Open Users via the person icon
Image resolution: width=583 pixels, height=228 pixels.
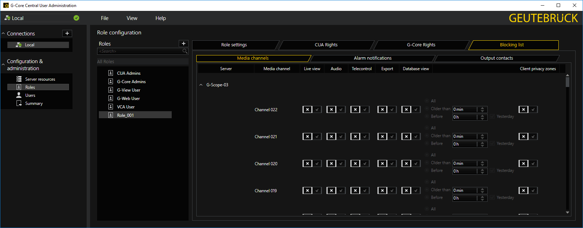tap(19, 95)
